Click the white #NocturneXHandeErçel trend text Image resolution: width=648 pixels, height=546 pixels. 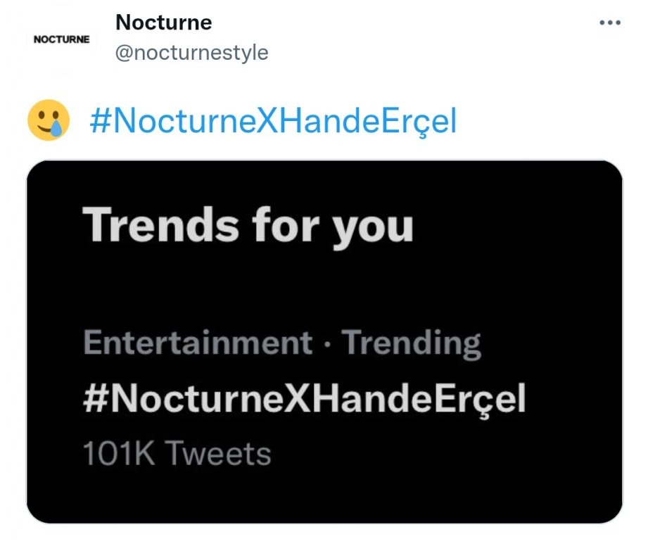coord(304,400)
